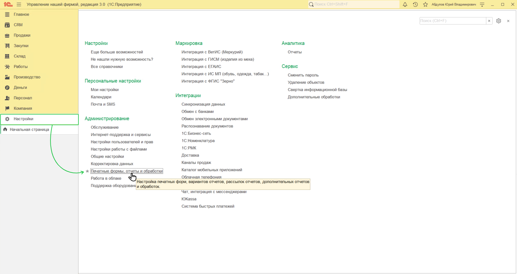Open 1С:РМК
The width and height of the screenshot is (517, 274).
(189, 148)
